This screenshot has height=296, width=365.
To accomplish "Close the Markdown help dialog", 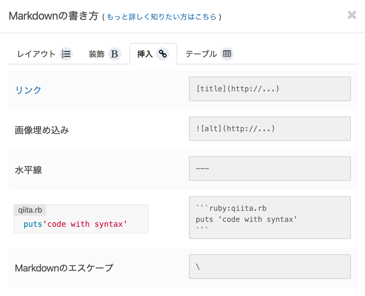I will point(352,15).
